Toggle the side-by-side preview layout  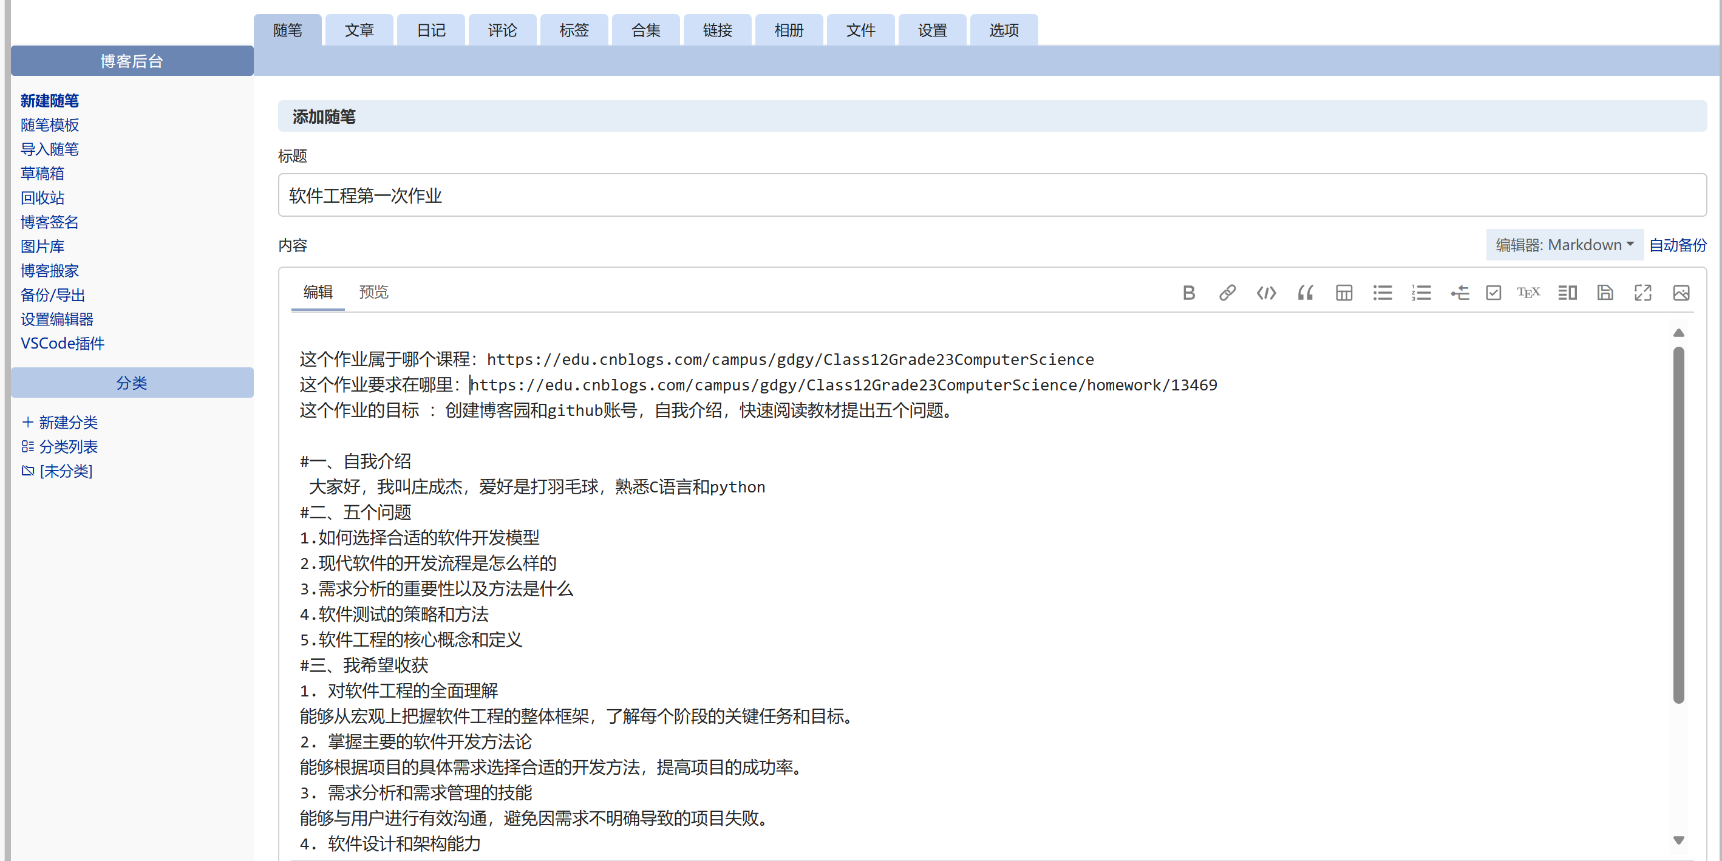1567,293
